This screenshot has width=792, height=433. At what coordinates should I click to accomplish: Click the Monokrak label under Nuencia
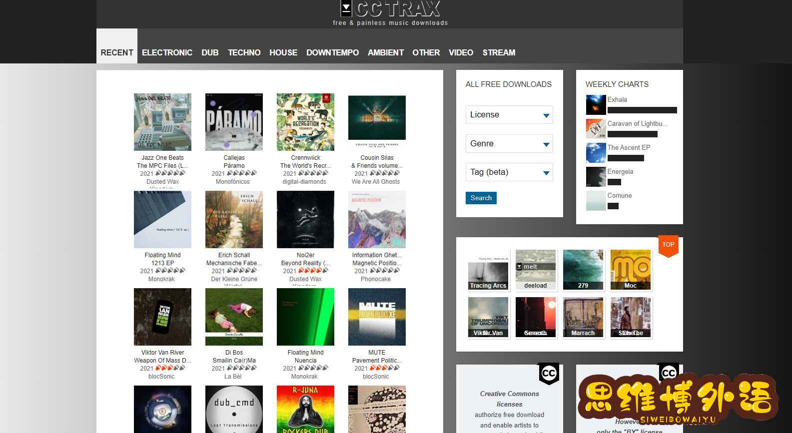(x=304, y=377)
